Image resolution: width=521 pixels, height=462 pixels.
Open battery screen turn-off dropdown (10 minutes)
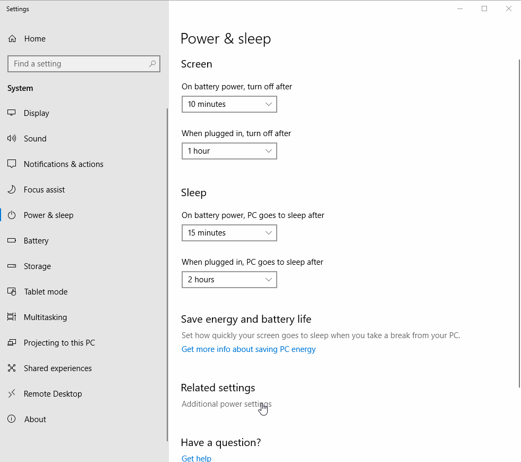pyautogui.click(x=229, y=104)
